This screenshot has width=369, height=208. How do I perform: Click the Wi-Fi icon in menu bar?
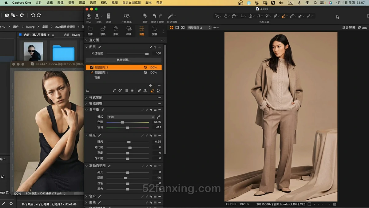click(307, 2)
